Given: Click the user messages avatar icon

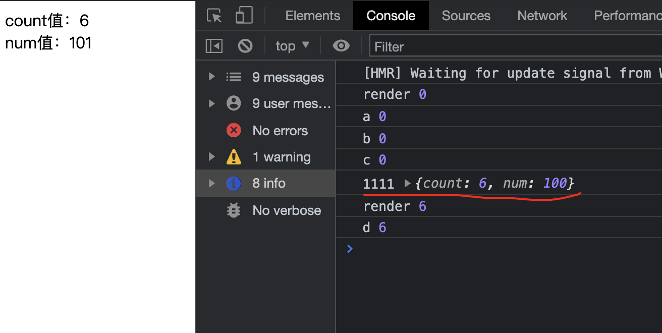Looking at the screenshot, I should [234, 103].
